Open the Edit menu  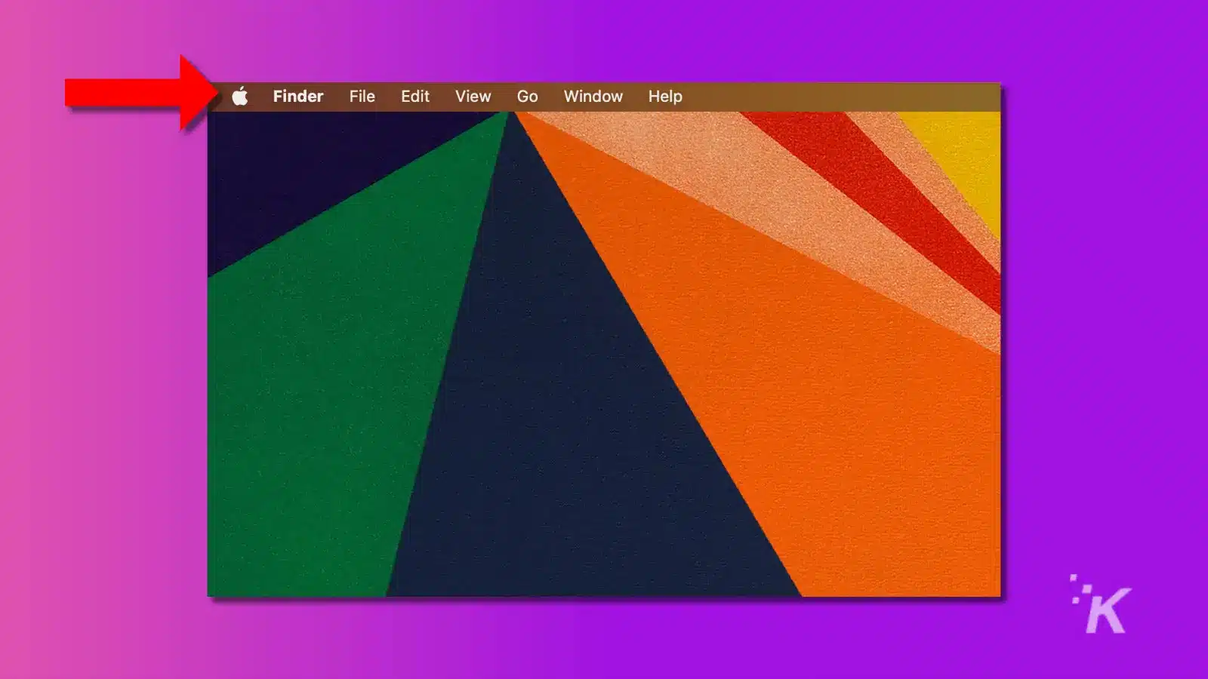tap(415, 97)
